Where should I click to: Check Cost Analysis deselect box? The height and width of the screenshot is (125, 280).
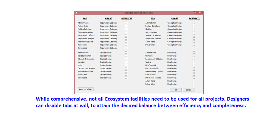click(194, 75)
